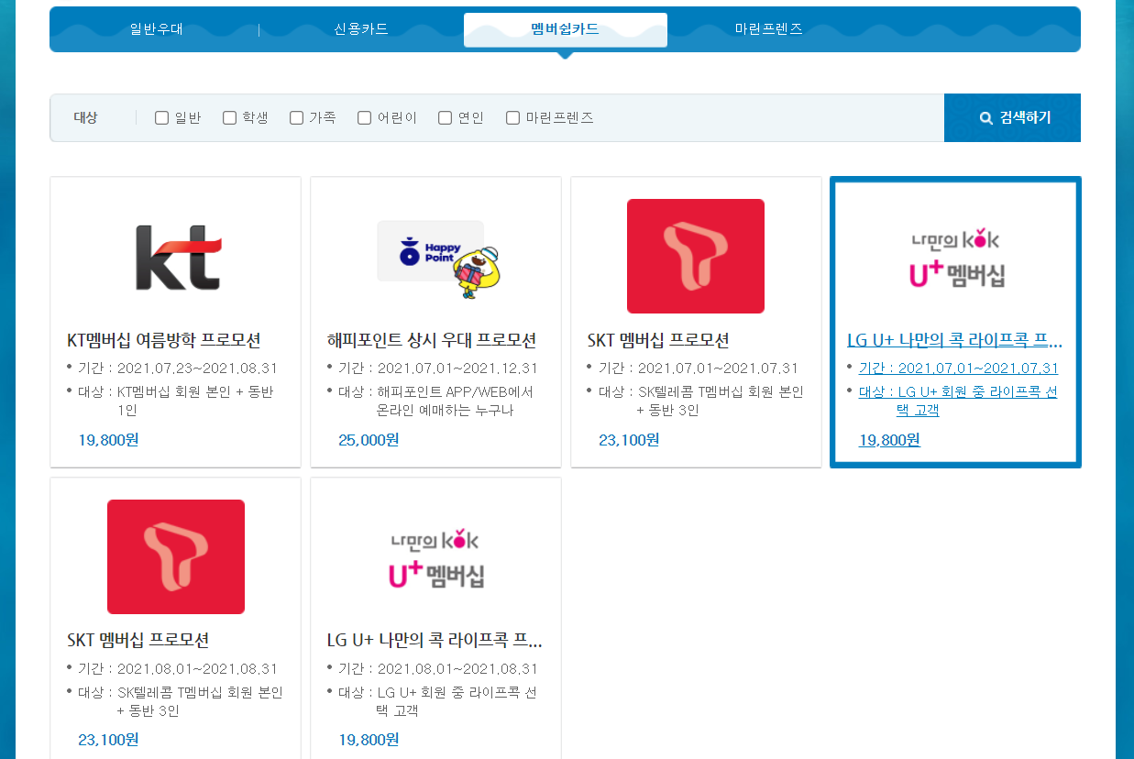The image size is (1134, 759).
Task: Tick the 가족 checkbox
Action: click(x=296, y=117)
